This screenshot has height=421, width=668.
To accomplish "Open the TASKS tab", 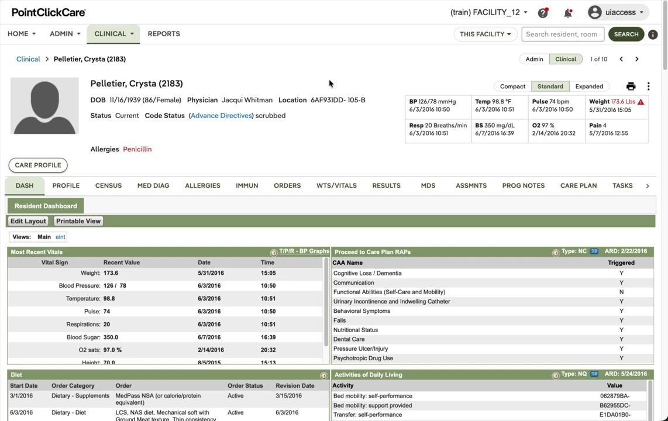I will 622,186.
